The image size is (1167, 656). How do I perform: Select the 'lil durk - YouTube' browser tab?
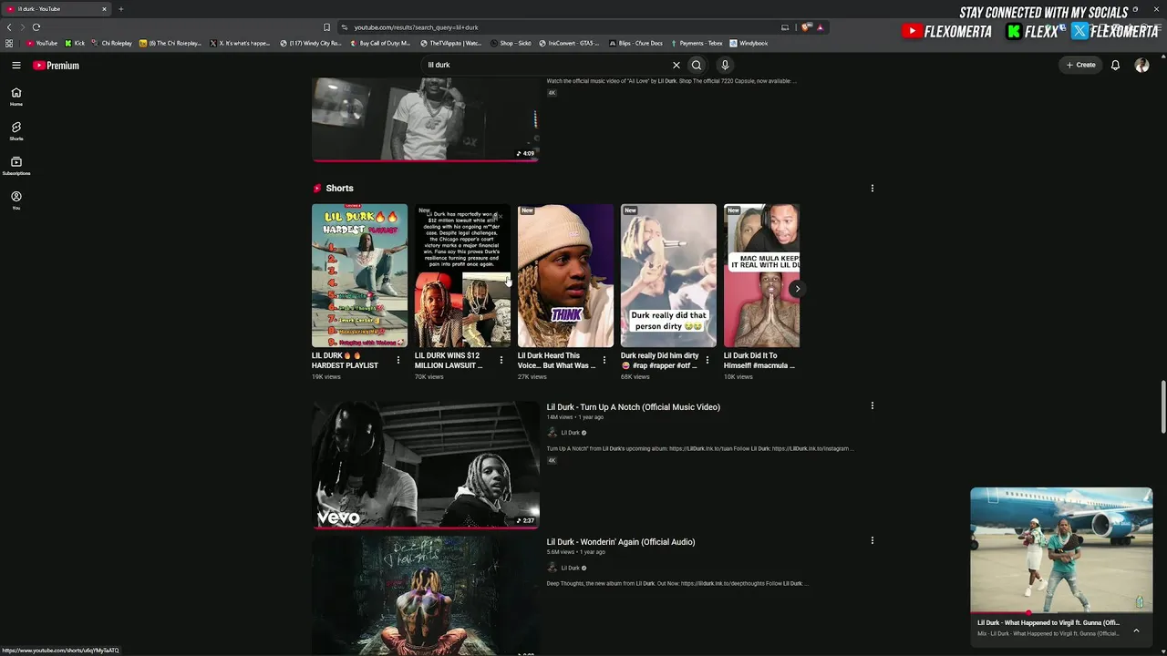click(57, 9)
